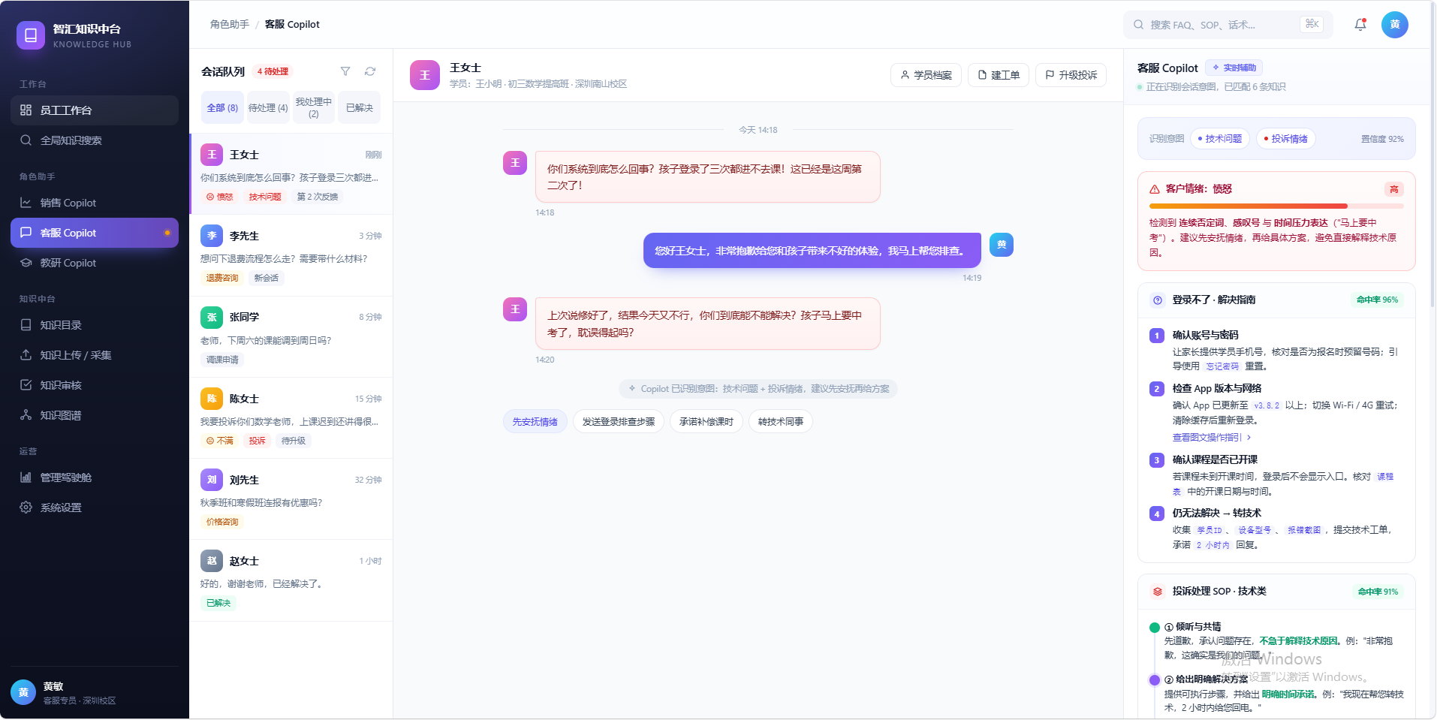The image size is (1437, 720).
Task: Refresh the conversation queue
Action: [370, 71]
